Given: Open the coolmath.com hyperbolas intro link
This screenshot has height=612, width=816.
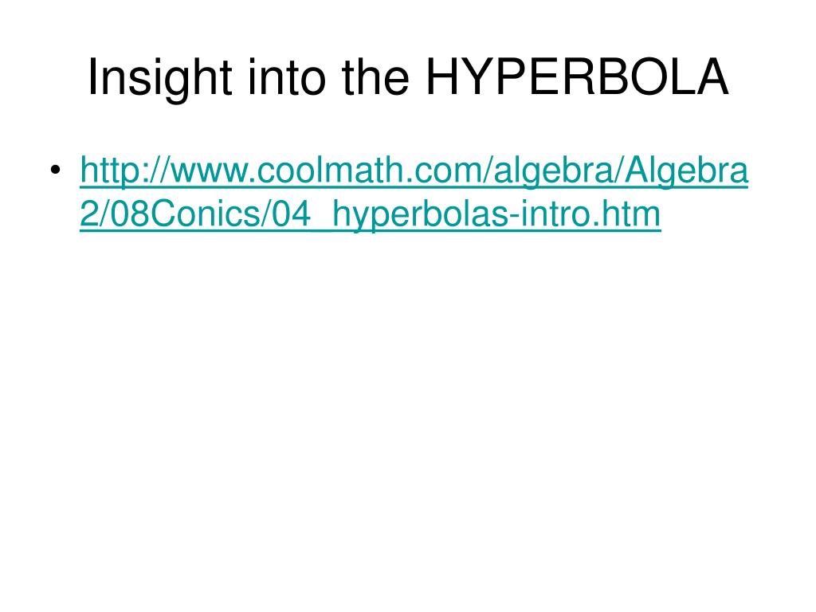Looking at the screenshot, I should tap(414, 191).
